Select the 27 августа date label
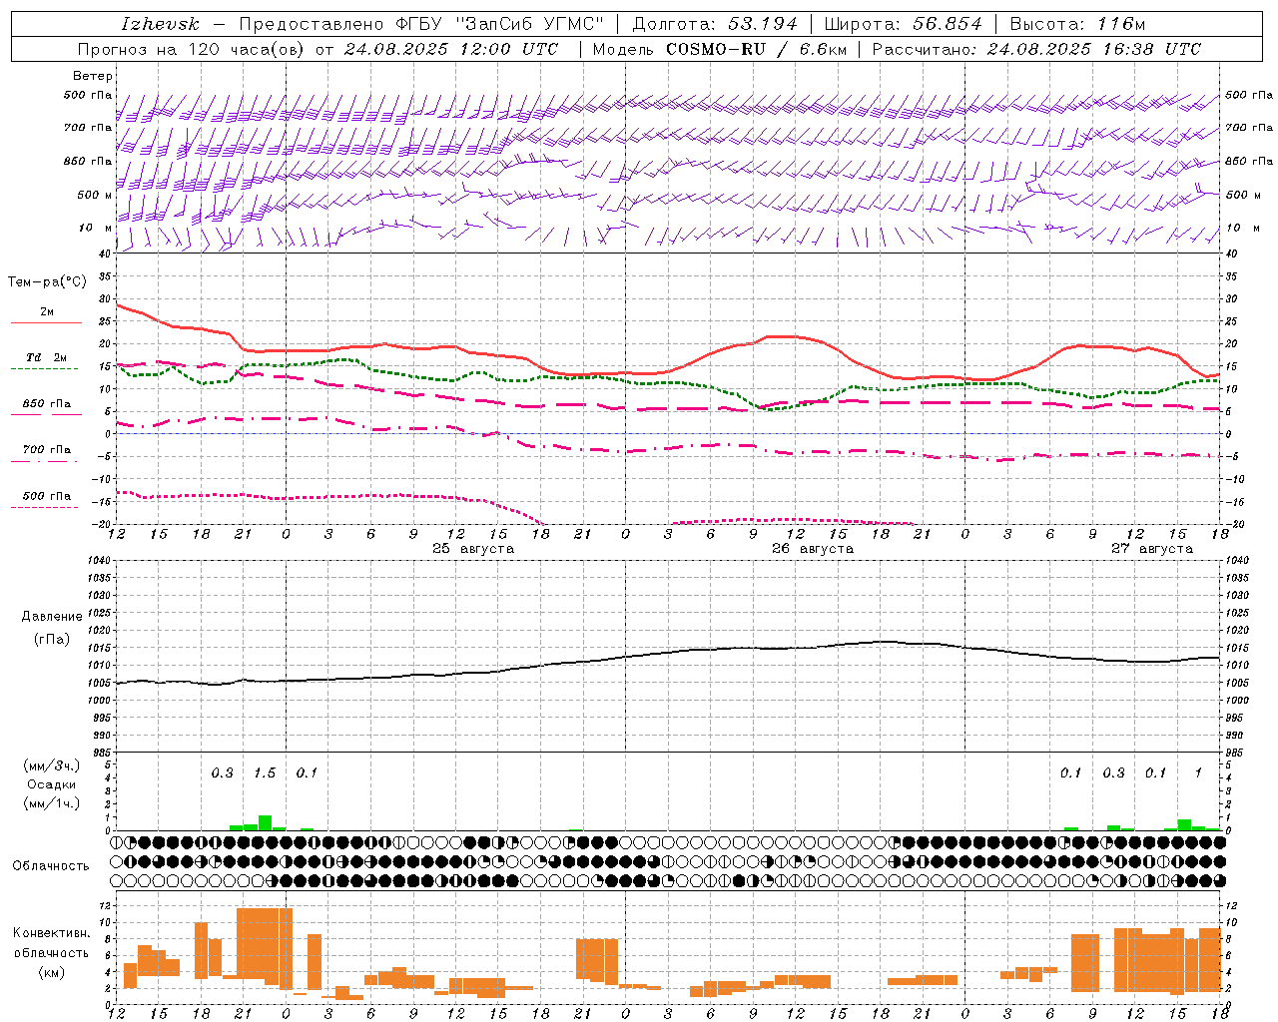This screenshot has height=1022, width=1278. 1152,549
